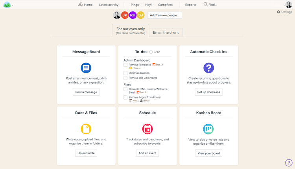Click the Post a message button

86,92
